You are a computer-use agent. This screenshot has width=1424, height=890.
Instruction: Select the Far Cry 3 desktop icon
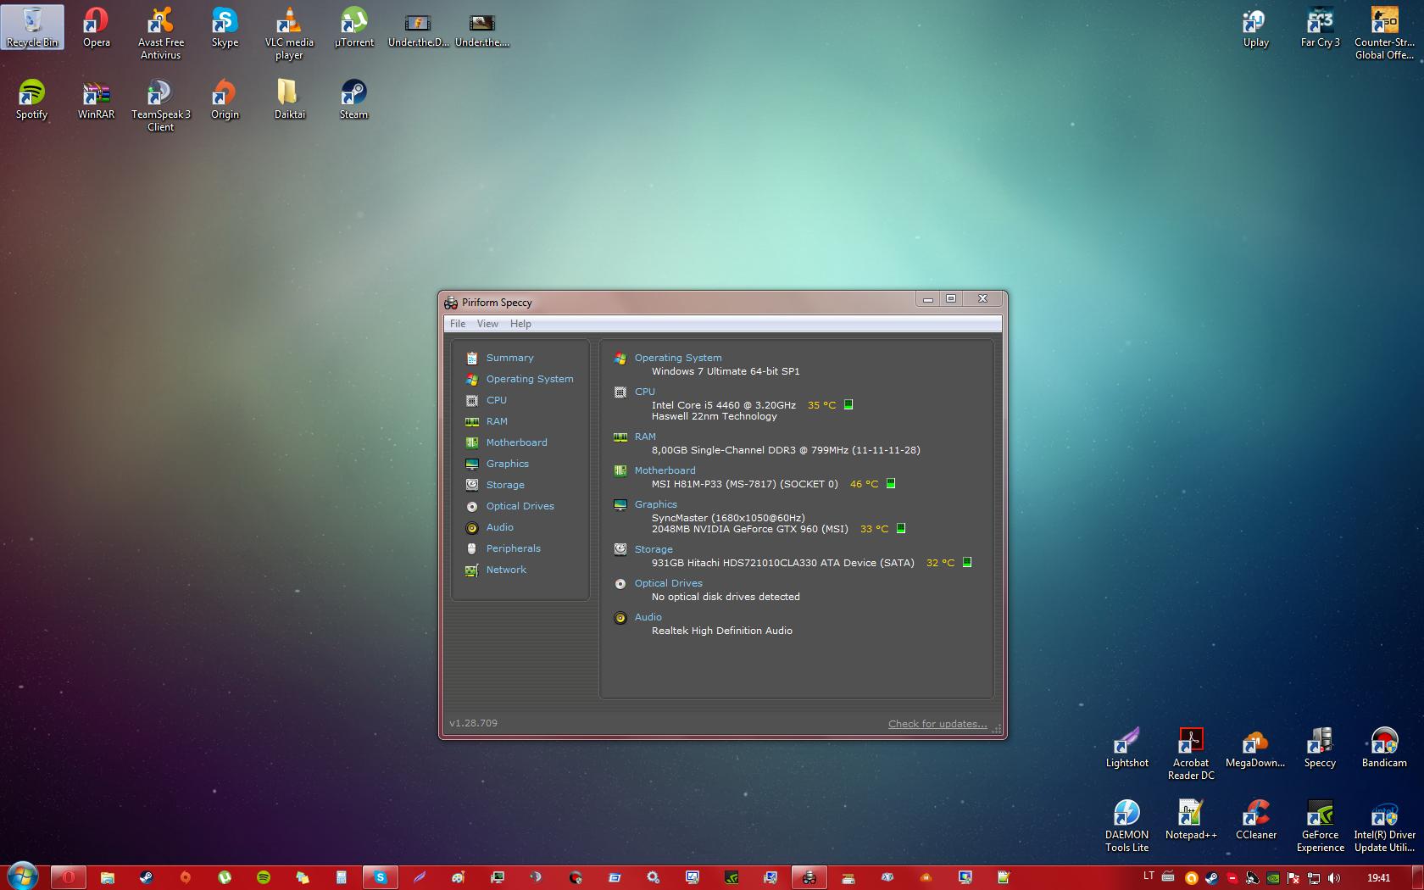pyautogui.click(x=1320, y=27)
